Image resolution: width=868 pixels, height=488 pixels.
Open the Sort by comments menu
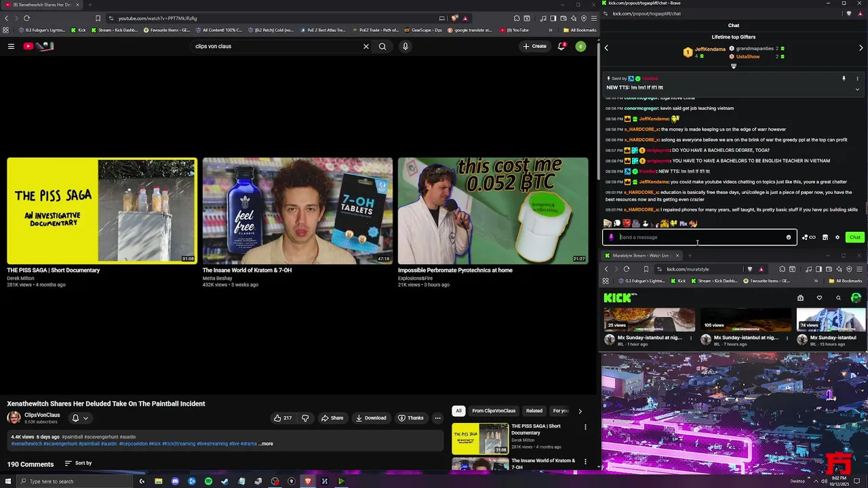[78, 463]
